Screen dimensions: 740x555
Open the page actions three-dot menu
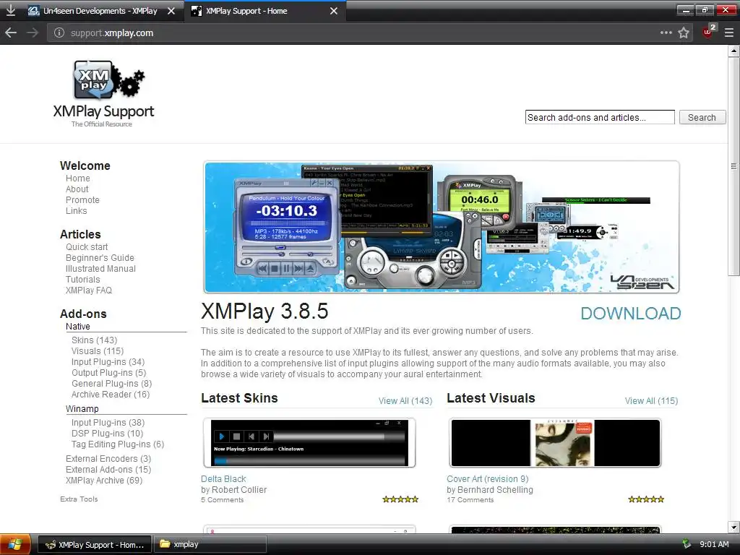pyautogui.click(x=666, y=33)
